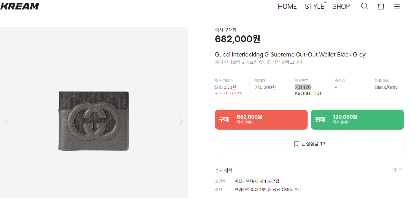This screenshot has width=413, height=198.
Task: Expand benefits with 더보기
Action: pos(398,170)
